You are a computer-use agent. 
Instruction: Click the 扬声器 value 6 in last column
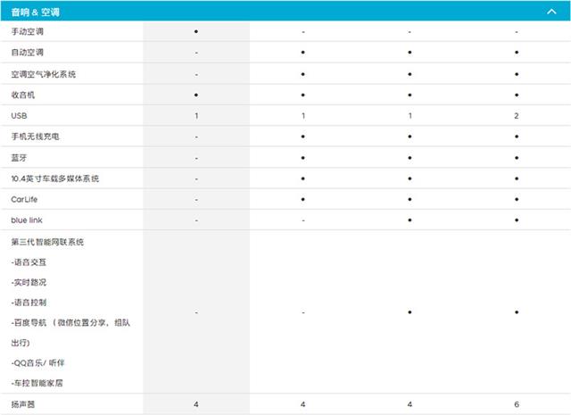click(x=517, y=404)
